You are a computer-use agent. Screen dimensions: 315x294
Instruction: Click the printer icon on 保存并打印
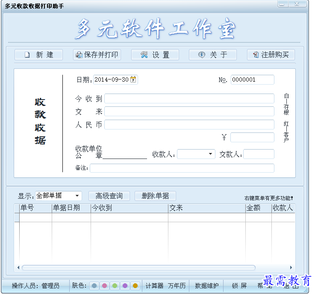[79, 55]
